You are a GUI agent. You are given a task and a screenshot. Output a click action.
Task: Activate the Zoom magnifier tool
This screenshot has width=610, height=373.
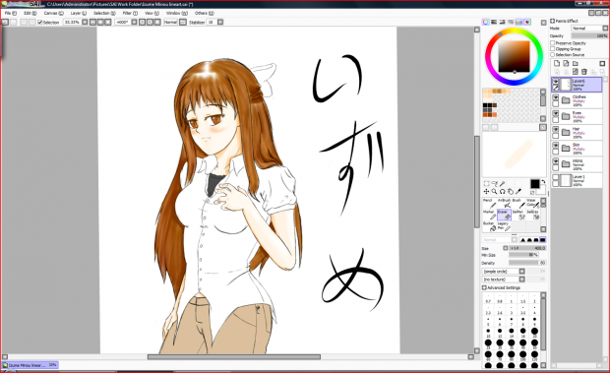point(494,191)
